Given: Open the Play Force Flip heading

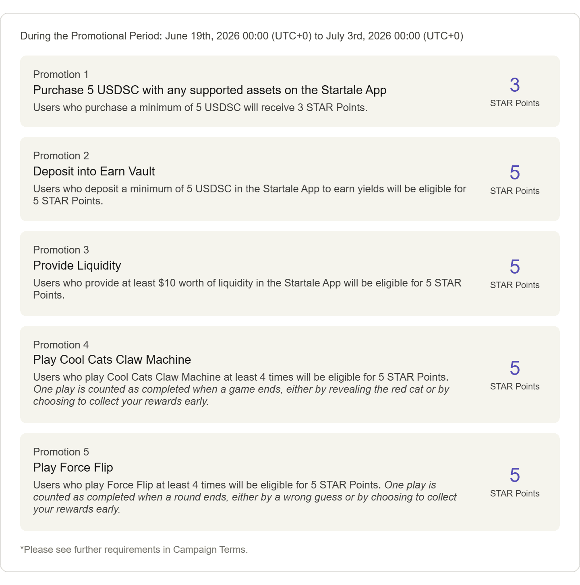Looking at the screenshot, I should tap(73, 468).
